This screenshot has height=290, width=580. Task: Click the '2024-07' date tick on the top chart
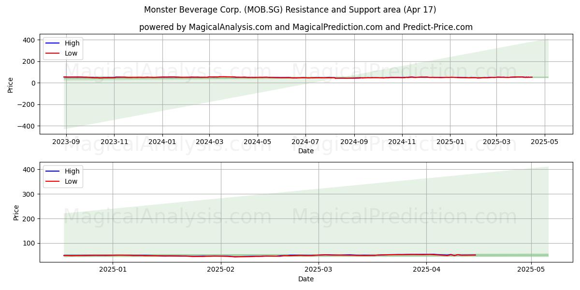305,142
